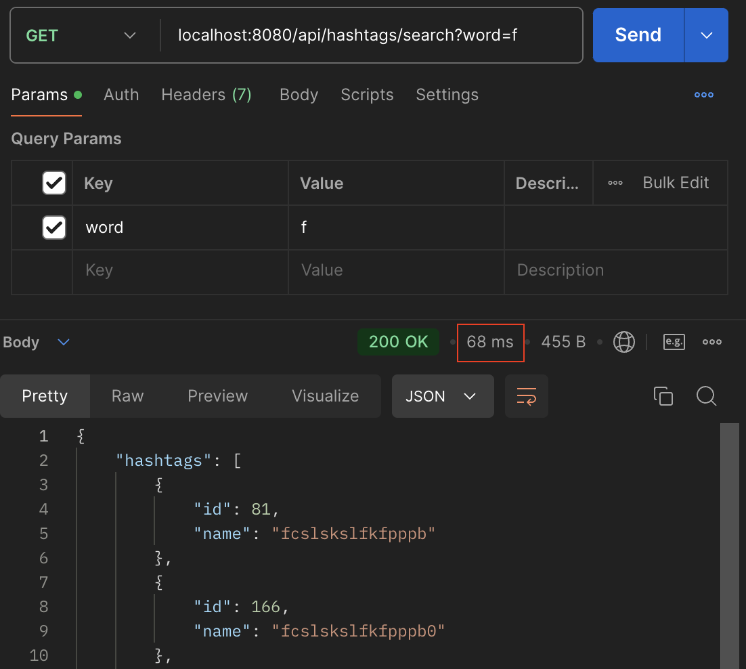Image resolution: width=746 pixels, height=669 pixels.
Task: Click line number 1 in response
Action: point(44,436)
